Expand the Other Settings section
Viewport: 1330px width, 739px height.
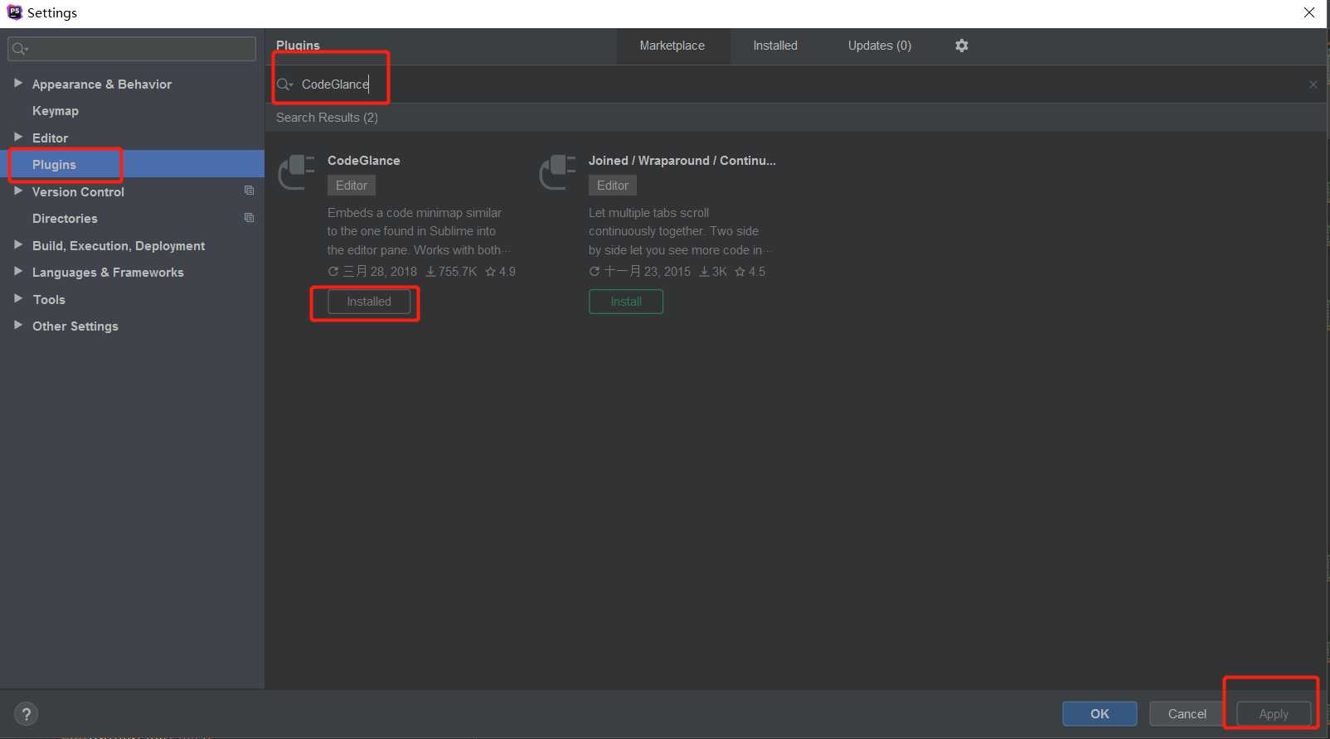coord(18,325)
